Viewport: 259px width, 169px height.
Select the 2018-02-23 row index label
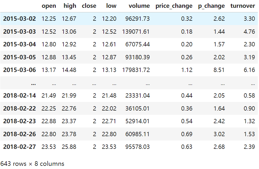(20, 121)
